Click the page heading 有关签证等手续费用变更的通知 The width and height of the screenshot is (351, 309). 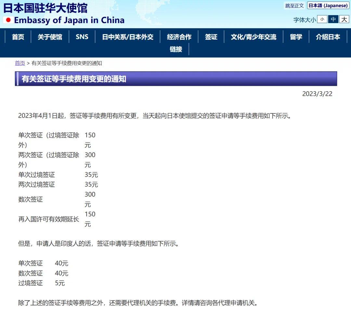coord(74,79)
